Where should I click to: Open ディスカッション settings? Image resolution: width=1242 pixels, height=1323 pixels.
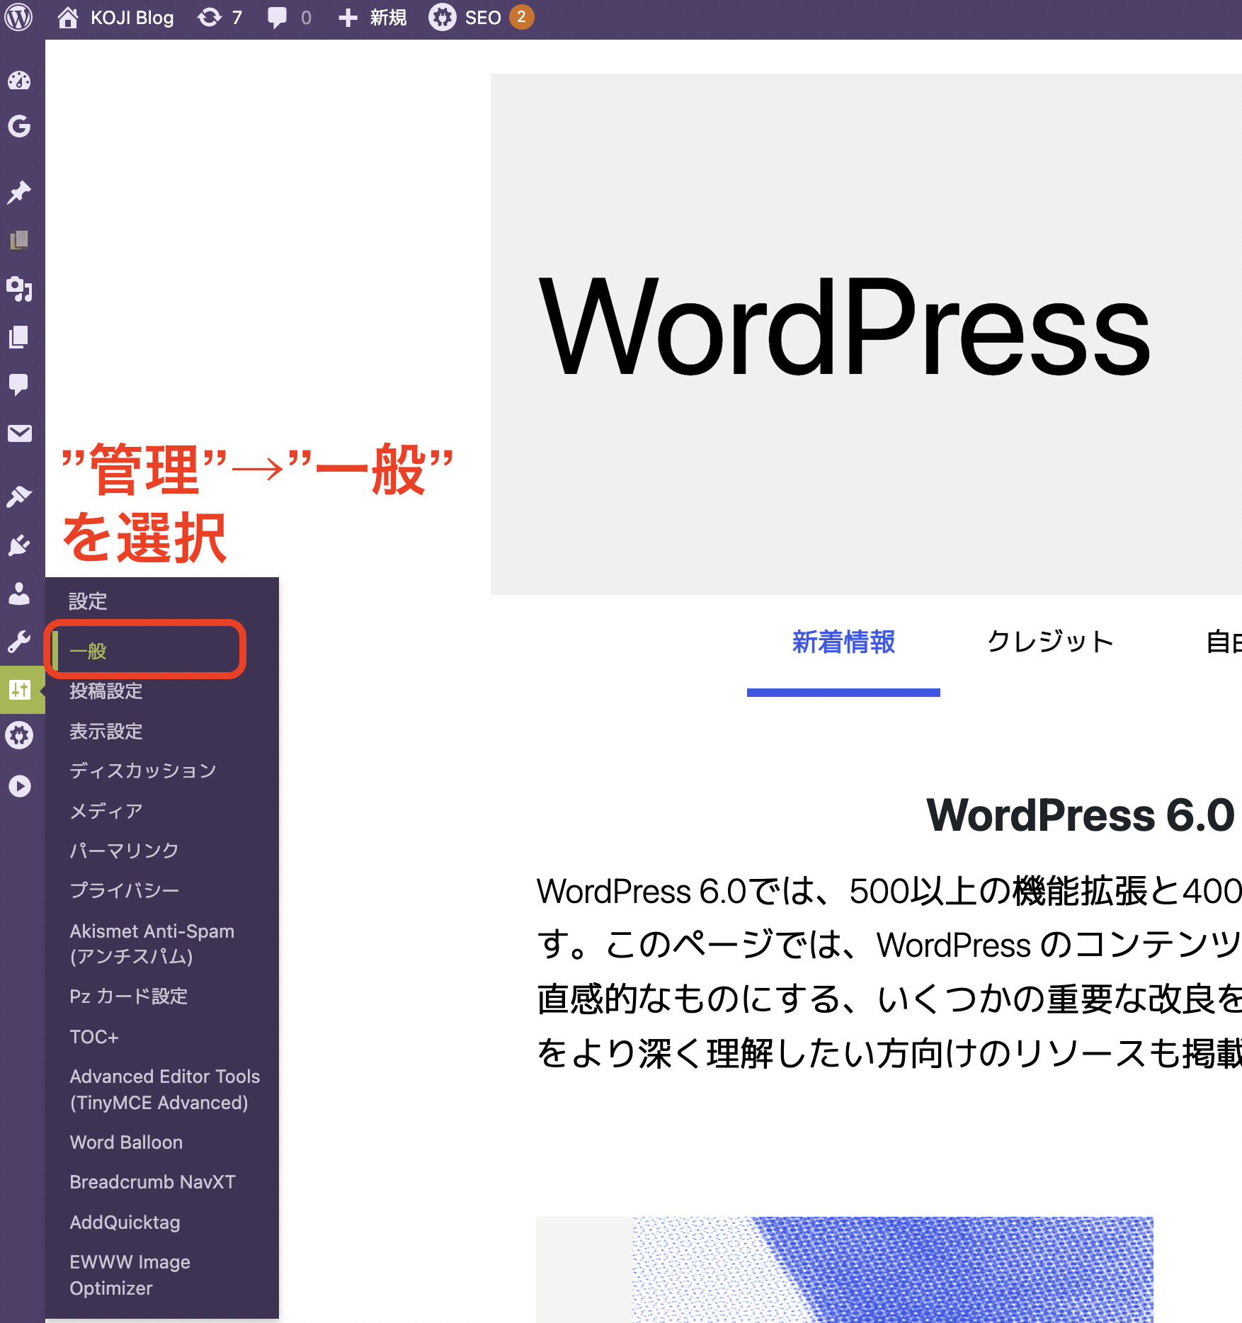[143, 771]
